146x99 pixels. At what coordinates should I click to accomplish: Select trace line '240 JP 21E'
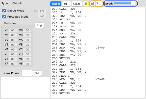(x=64, y=62)
